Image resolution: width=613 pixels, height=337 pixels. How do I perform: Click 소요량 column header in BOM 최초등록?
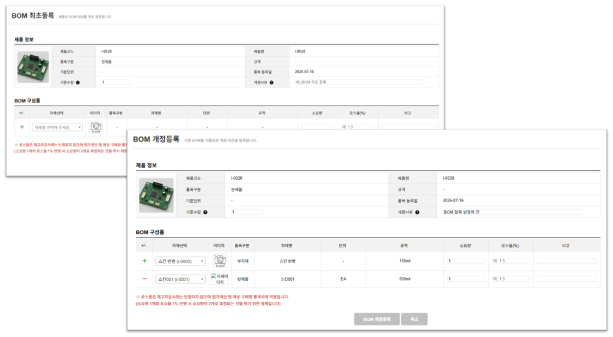[x=317, y=113]
